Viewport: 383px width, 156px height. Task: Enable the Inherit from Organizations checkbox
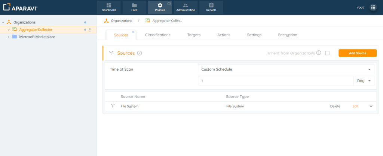pos(327,53)
